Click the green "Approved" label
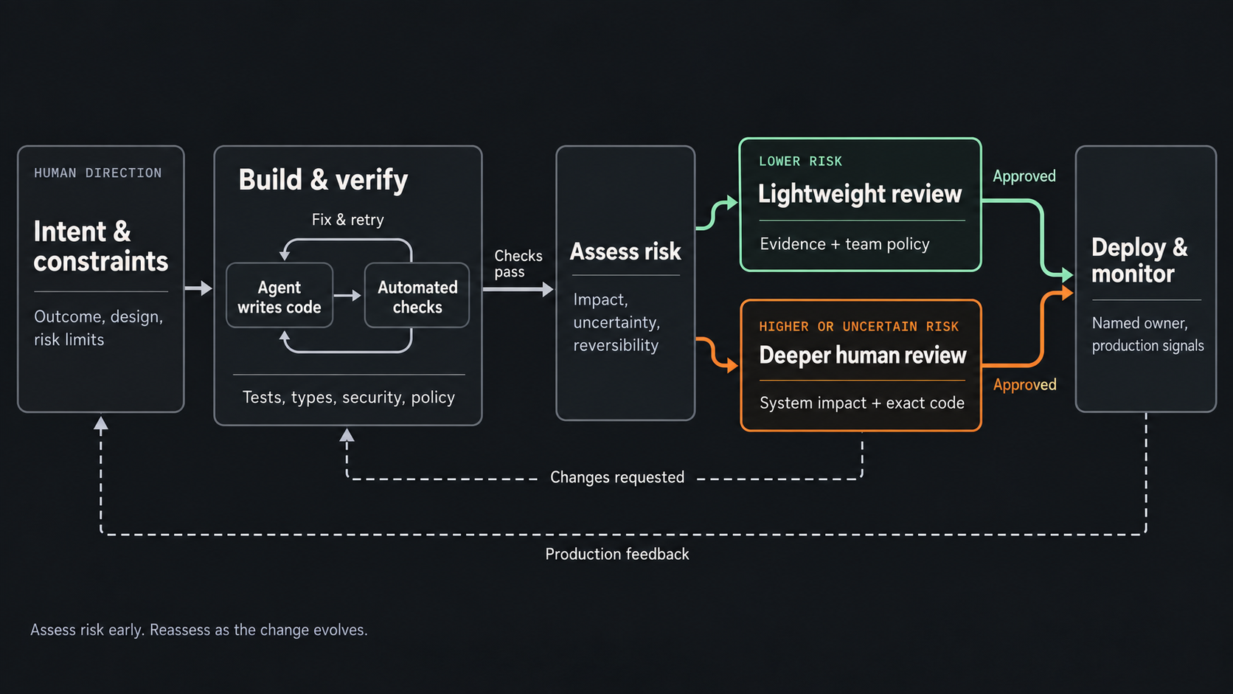The height and width of the screenshot is (694, 1233). click(x=1024, y=176)
